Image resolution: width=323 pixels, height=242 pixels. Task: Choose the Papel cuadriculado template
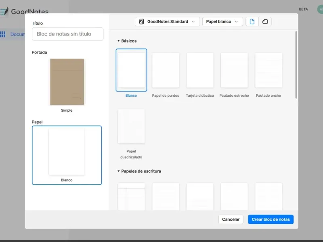(x=131, y=126)
